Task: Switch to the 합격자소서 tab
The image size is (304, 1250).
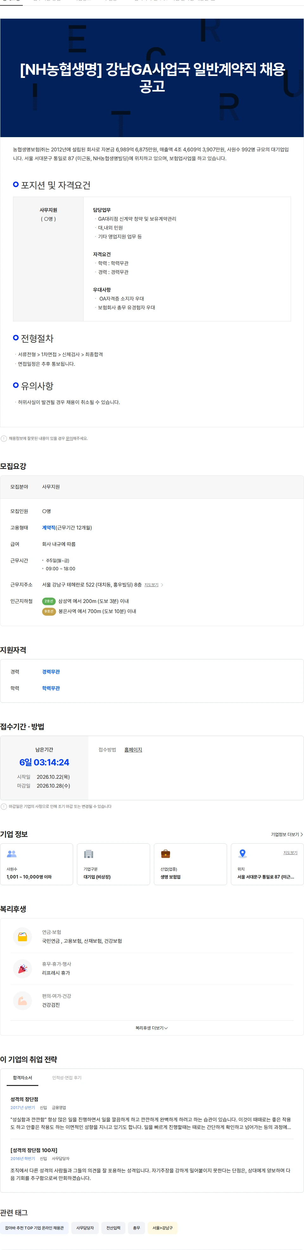Action: coord(22,1077)
